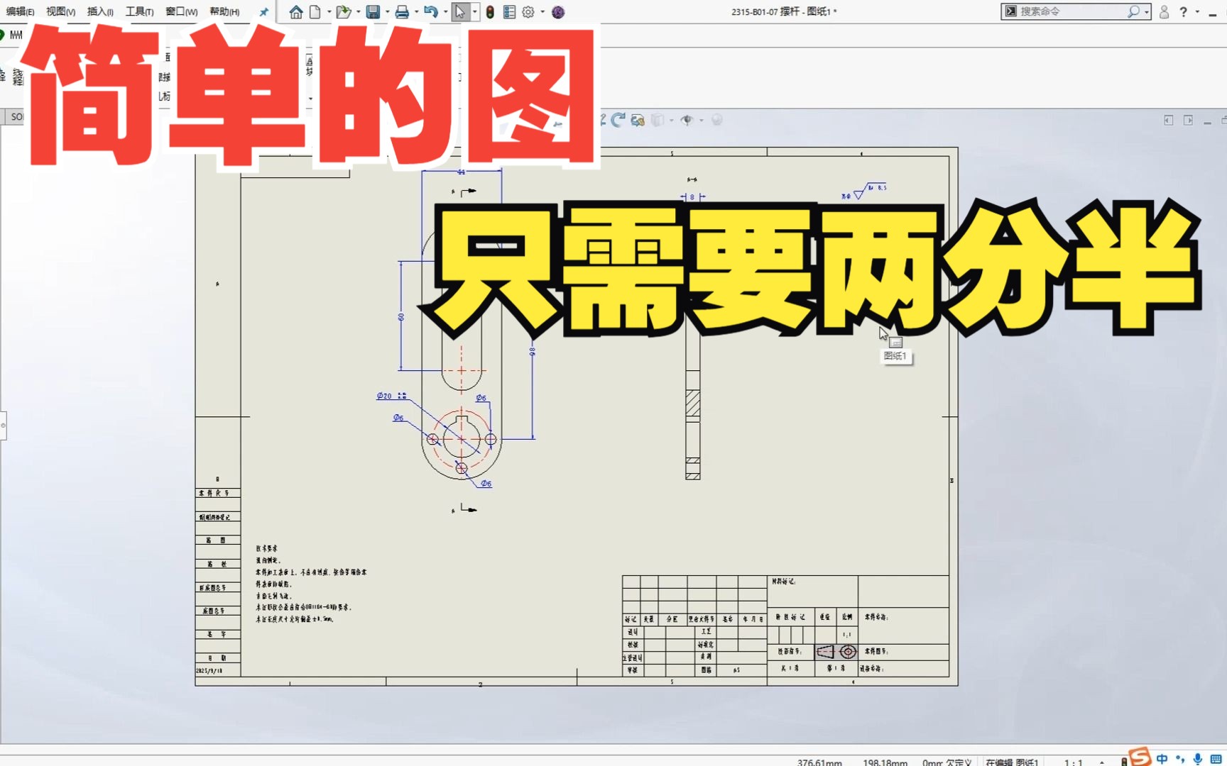Click the Home welcome icon
The width and height of the screenshot is (1227, 766).
coord(296,12)
